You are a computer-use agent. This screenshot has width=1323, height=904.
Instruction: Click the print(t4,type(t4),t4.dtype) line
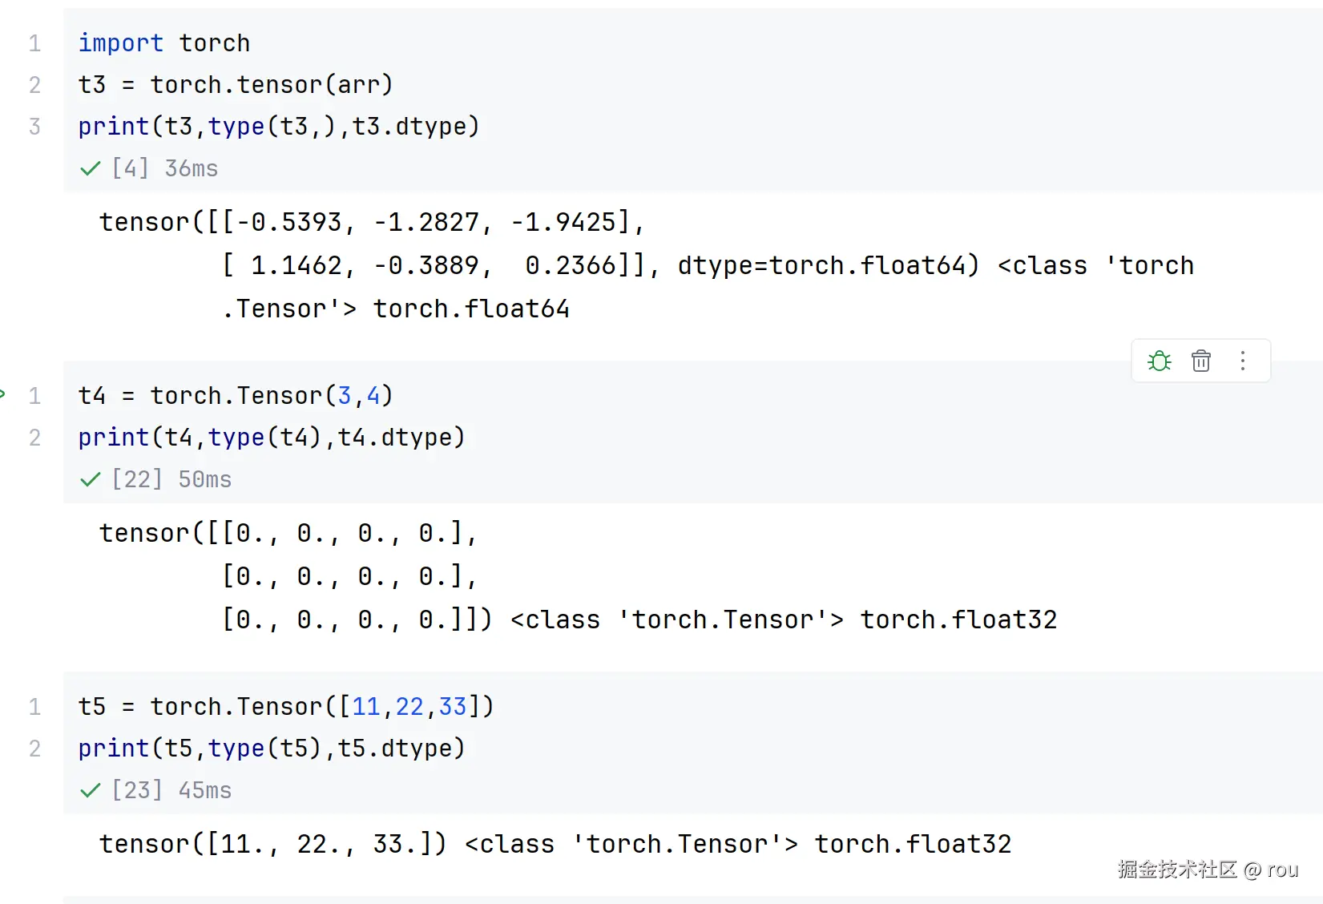coord(272,438)
